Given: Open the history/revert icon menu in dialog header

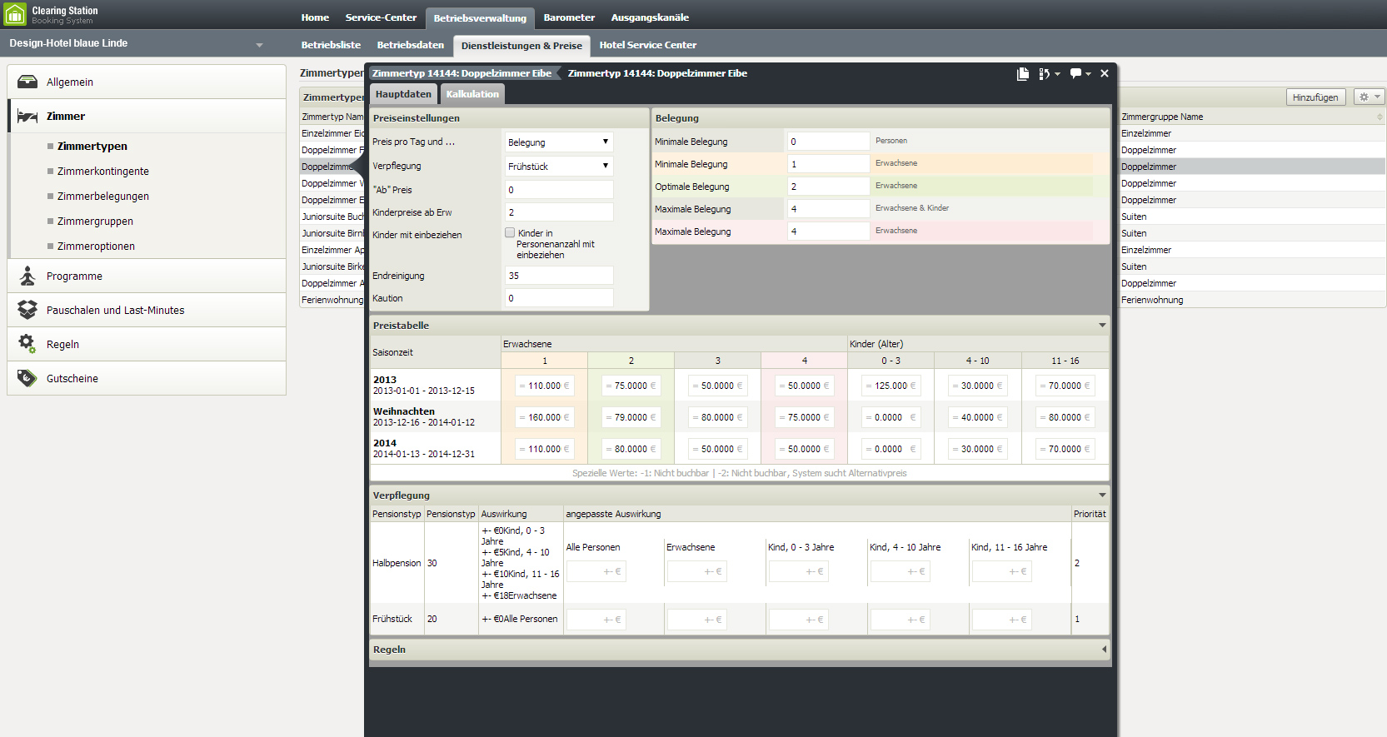Looking at the screenshot, I should 1049,73.
